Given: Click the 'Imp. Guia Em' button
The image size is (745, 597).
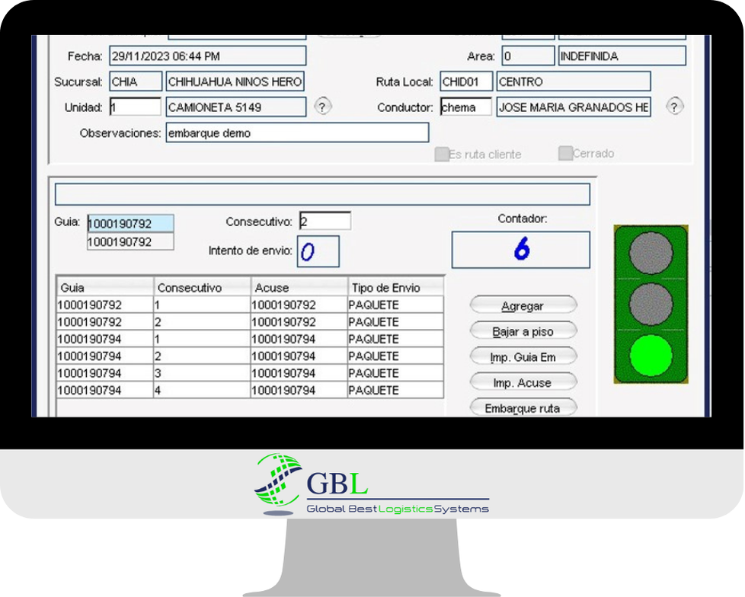Looking at the screenshot, I should [523, 356].
